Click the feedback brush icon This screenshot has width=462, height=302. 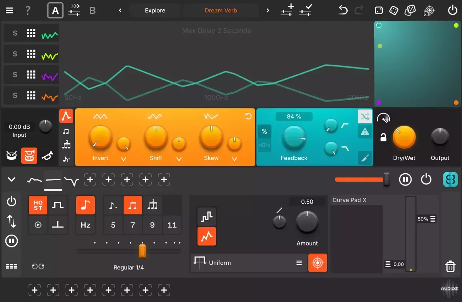point(365,158)
